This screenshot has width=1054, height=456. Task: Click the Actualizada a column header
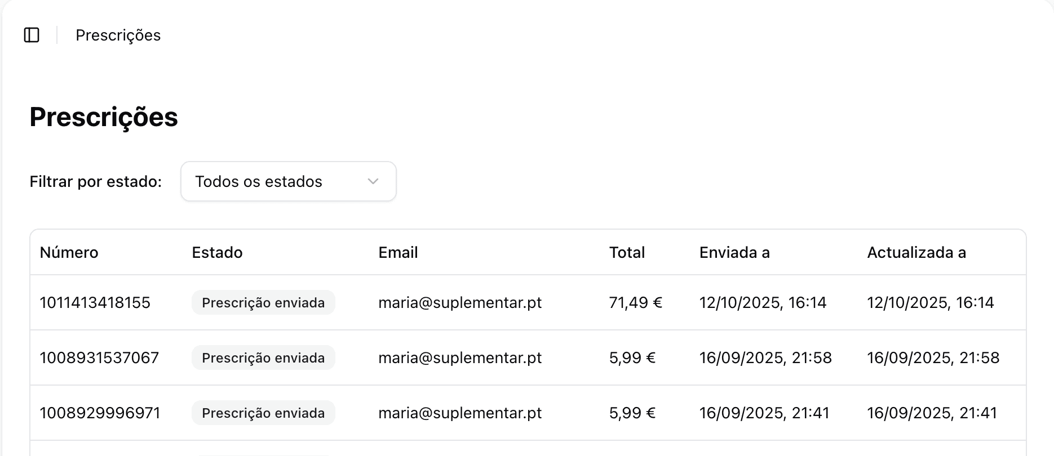(x=916, y=252)
